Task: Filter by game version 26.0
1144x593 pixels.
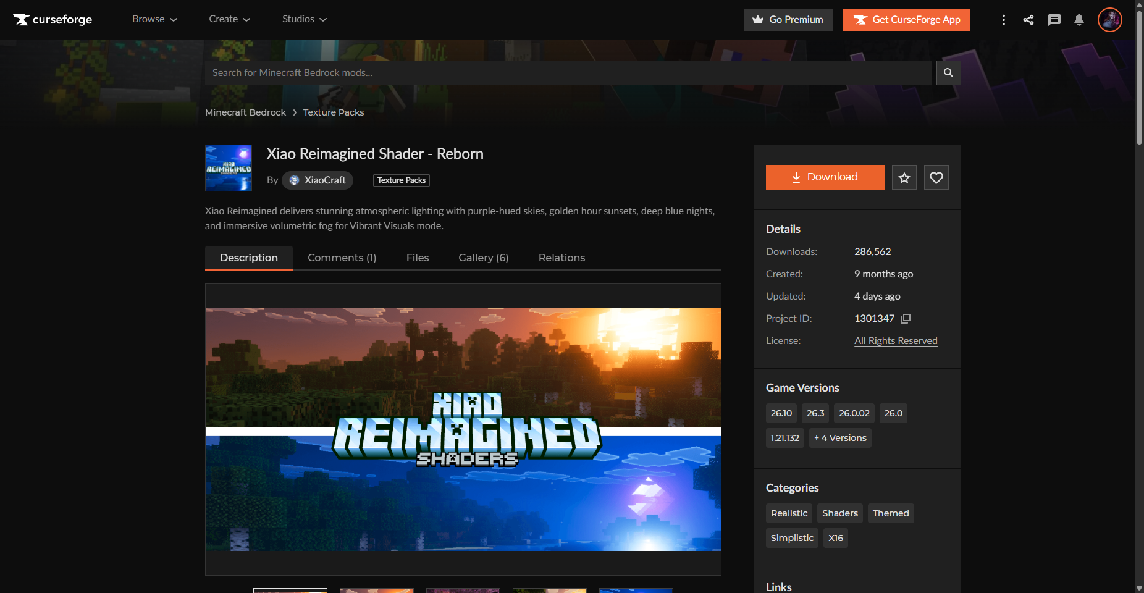Action: point(893,413)
